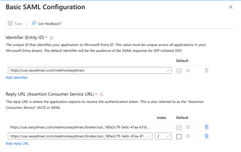Close the Basic SAML Configuration panel
The height and width of the screenshot is (152, 241).
point(231,7)
